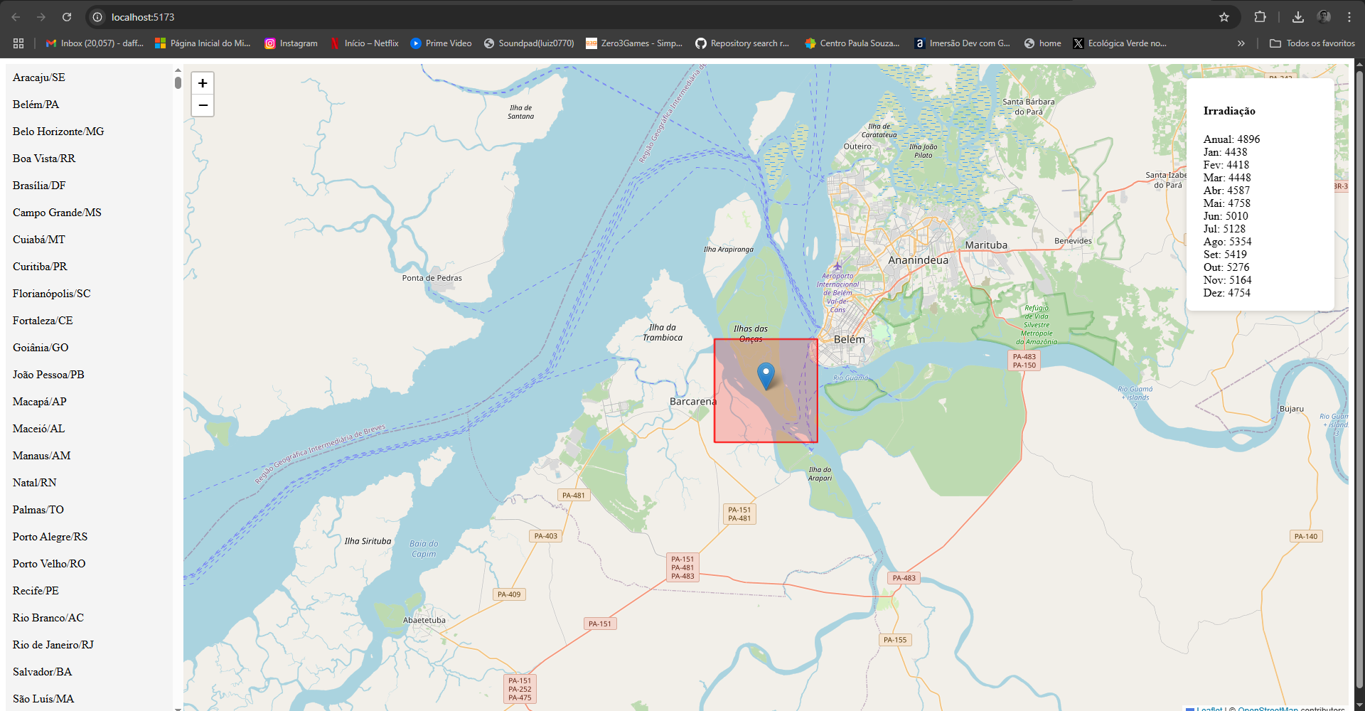Open the Repository search GitHub bookmark
Screen dimensions: 1365x711
742,43
